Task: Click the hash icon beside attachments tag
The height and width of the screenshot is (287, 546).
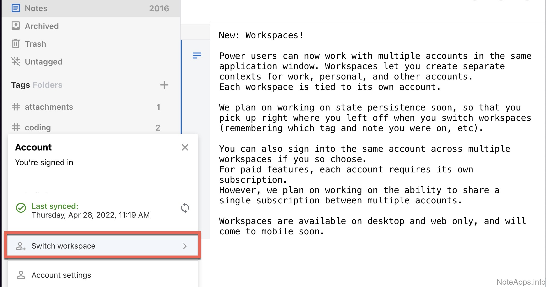Action: point(16,107)
